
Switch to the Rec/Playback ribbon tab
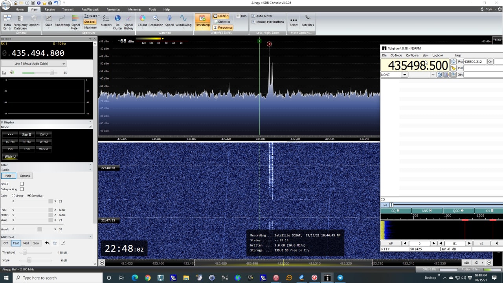tap(90, 9)
